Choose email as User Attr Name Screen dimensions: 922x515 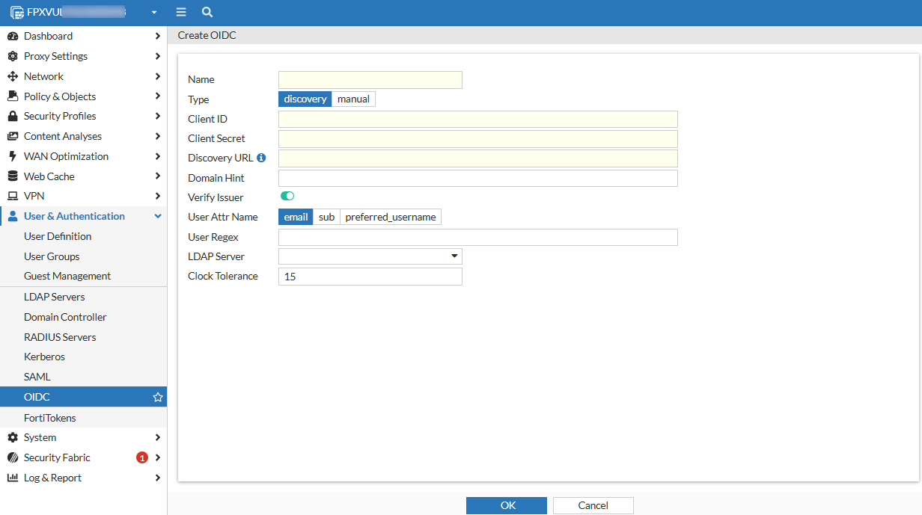(296, 217)
